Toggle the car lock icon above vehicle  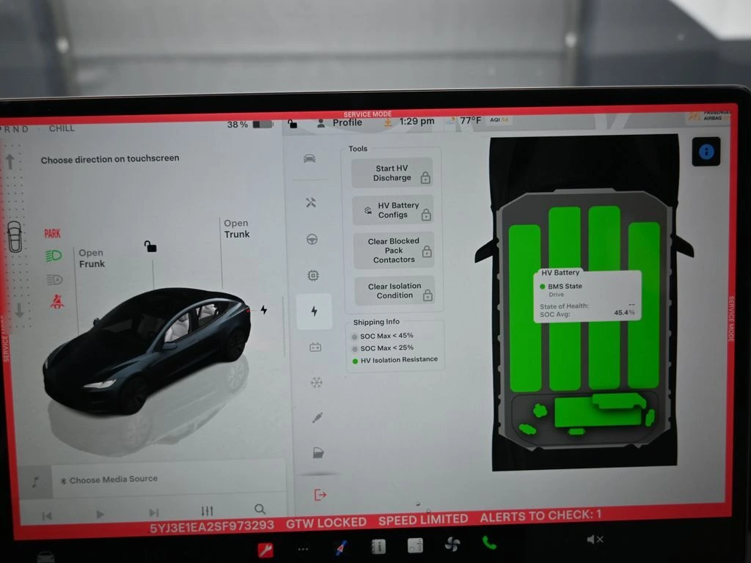click(x=150, y=246)
